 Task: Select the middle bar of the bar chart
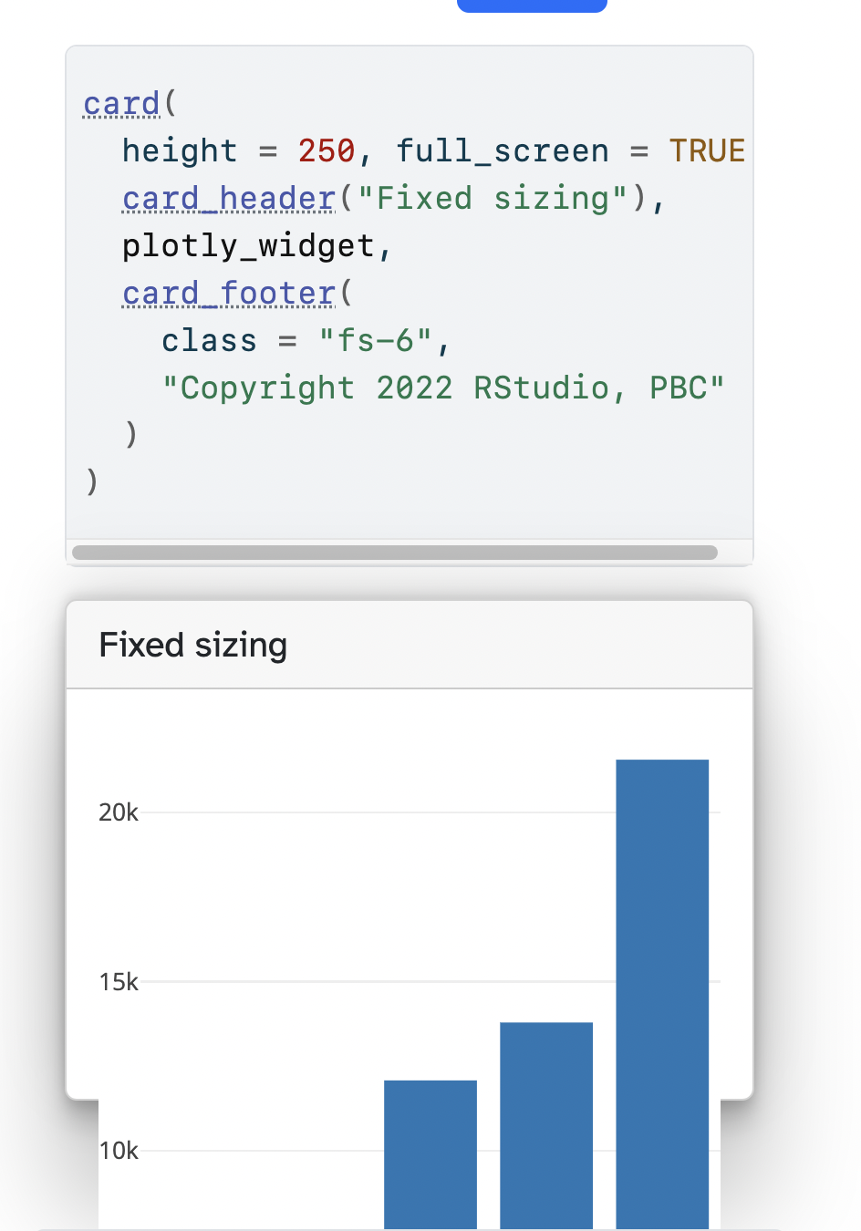pyautogui.click(x=545, y=1122)
